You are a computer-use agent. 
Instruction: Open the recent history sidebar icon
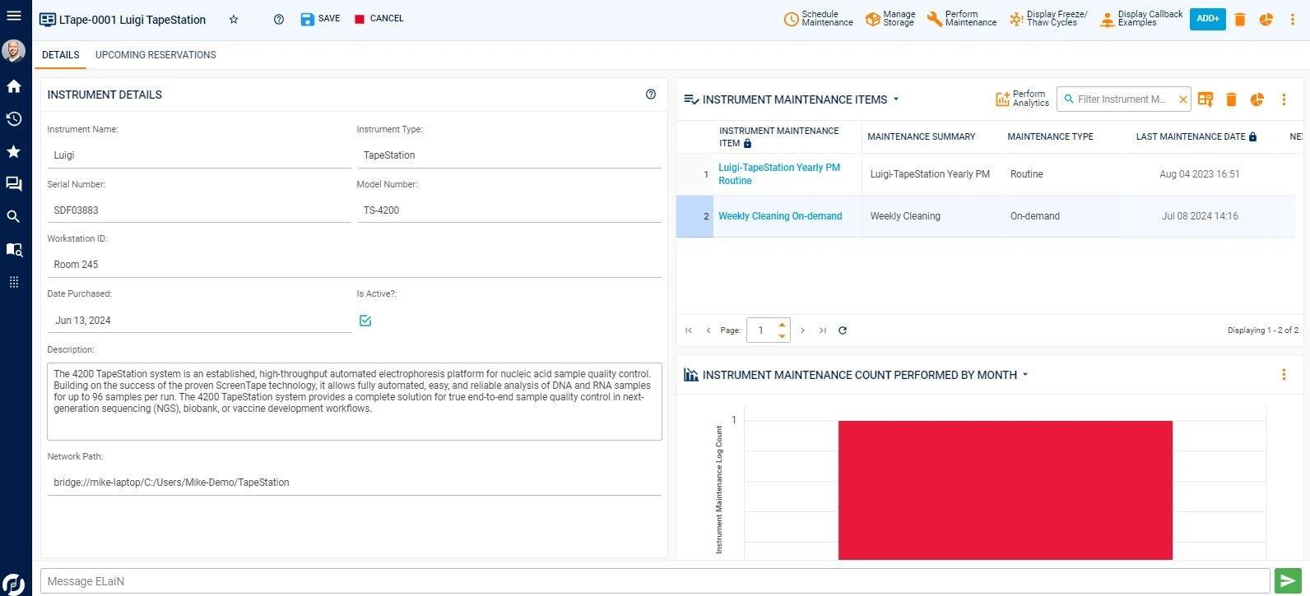tap(14, 119)
